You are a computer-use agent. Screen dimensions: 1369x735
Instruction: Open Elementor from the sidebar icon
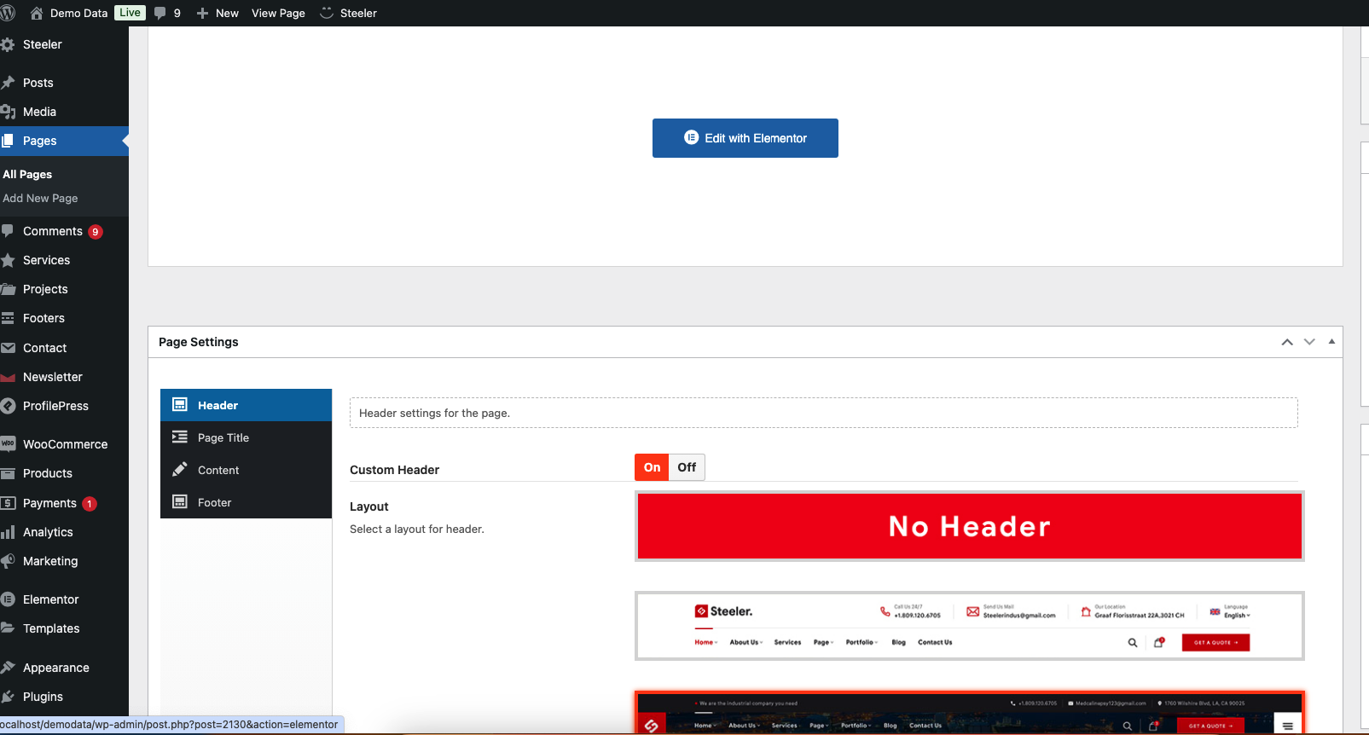point(9,599)
